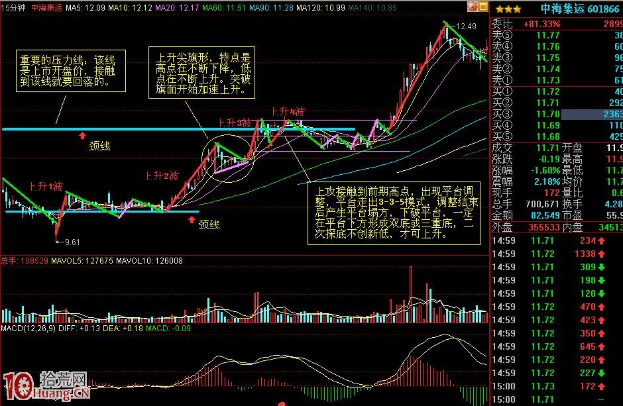The width and height of the screenshot is (623, 406).
Task: Click the DEA: +0.18 value
Action: (123, 329)
